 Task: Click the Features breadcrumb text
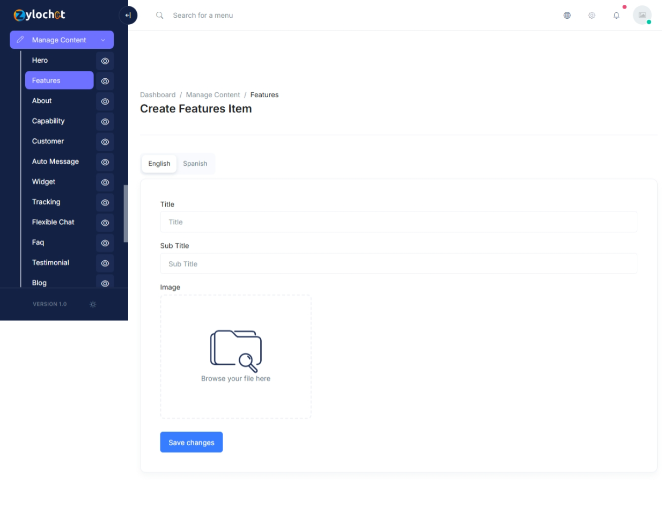pyautogui.click(x=264, y=95)
